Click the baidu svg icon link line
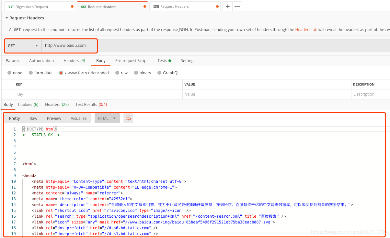 [153, 222]
